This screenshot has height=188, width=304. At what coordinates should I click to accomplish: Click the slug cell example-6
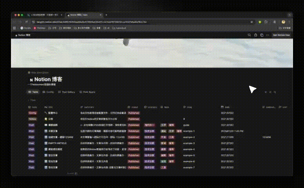click(x=189, y=161)
